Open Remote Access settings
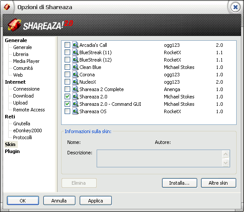Viewport: 244px width, 212px height. click(x=29, y=110)
